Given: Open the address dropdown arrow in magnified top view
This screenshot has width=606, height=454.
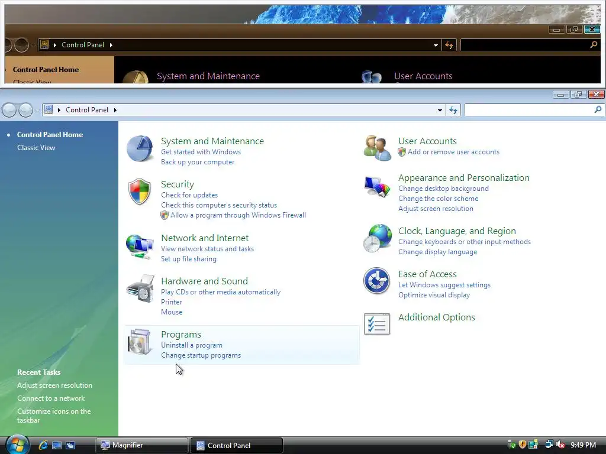Looking at the screenshot, I should coord(436,45).
